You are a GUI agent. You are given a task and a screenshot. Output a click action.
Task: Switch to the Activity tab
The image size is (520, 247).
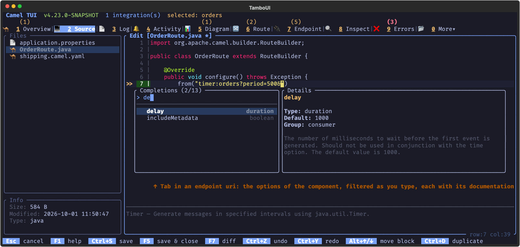pos(163,29)
